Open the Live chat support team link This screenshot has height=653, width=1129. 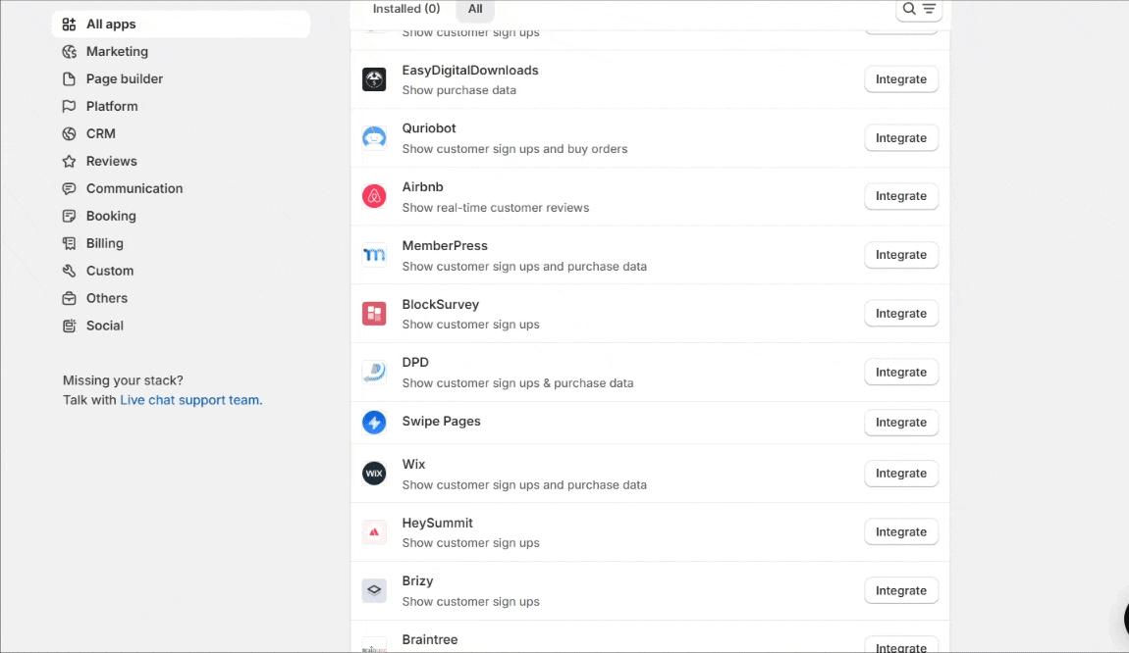click(190, 400)
